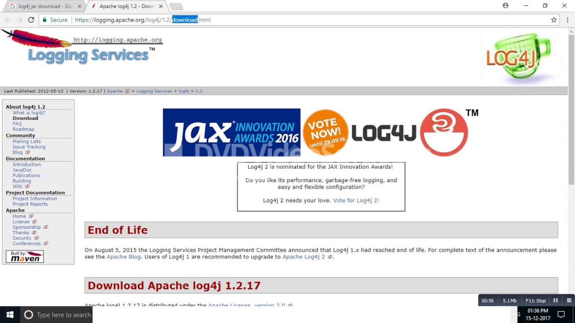Open the JAX Innovation Awards 2016 banner
Screen dimensions: 575x323
pyautogui.click(x=231, y=132)
